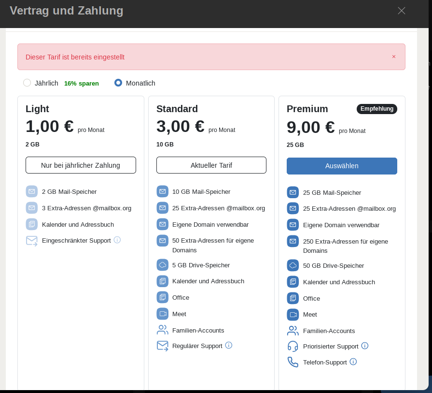432x393 pixels.
Task: Click the Aktueller Tarif button
Action: click(211, 165)
